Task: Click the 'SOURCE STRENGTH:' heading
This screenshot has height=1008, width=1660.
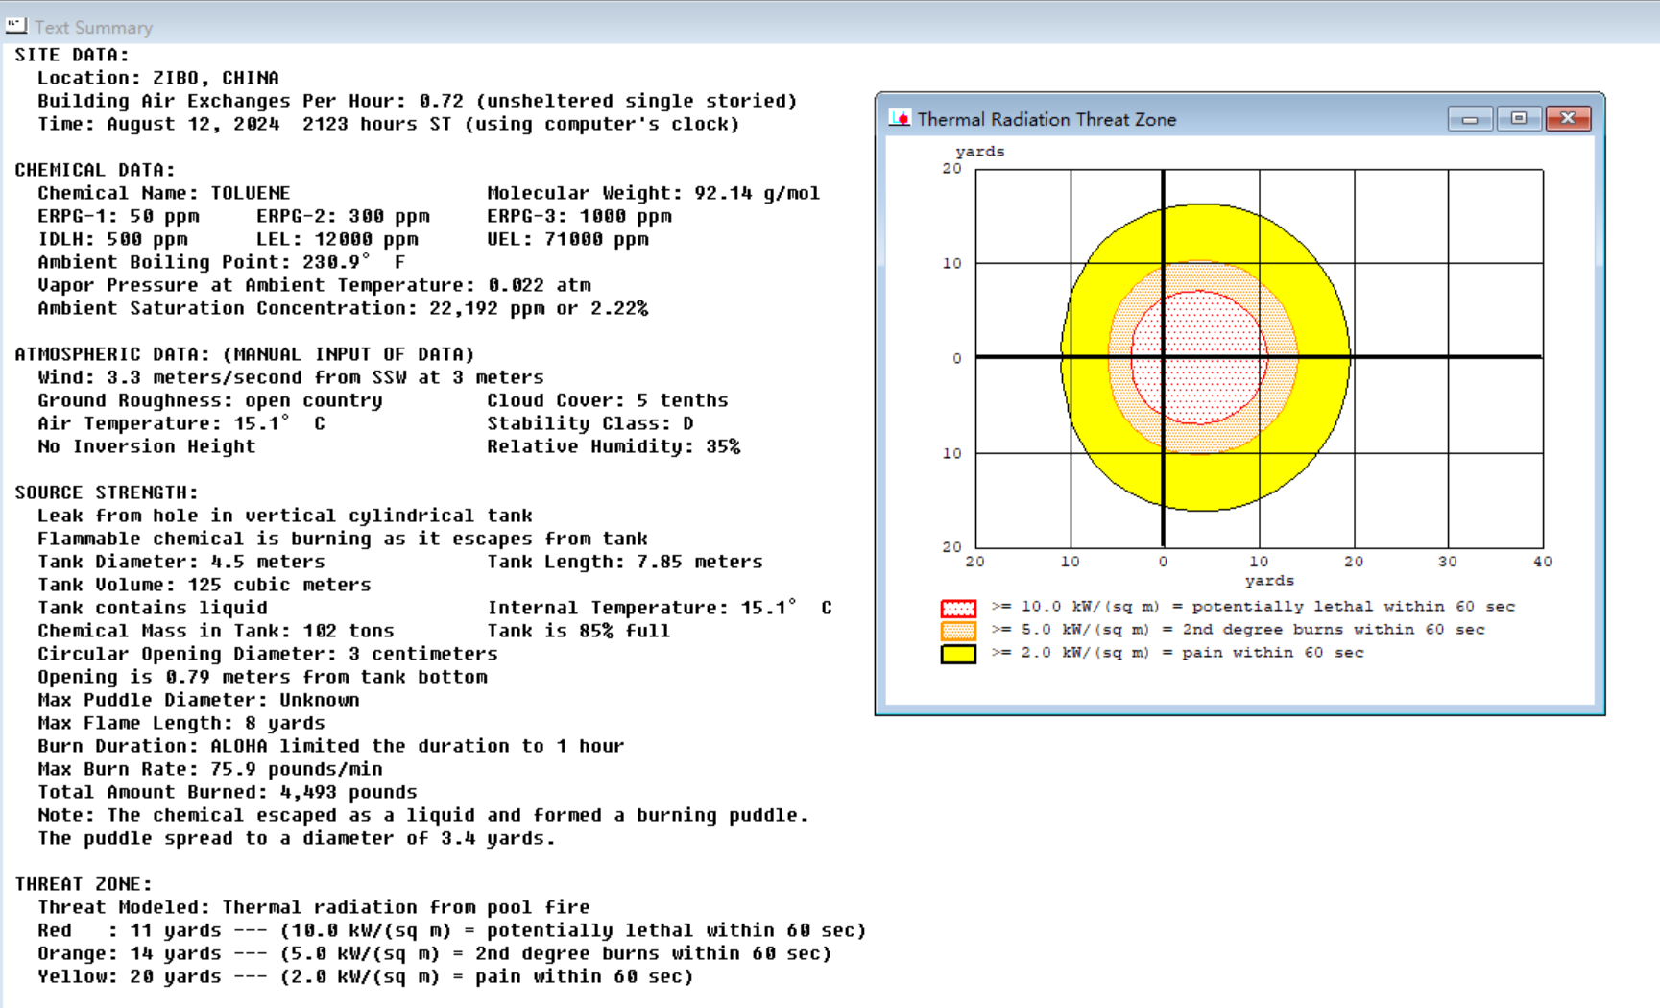Action: (106, 492)
